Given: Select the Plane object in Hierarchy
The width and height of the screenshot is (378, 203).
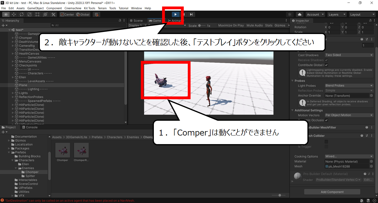Looking at the screenshot, I should (23, 85).
